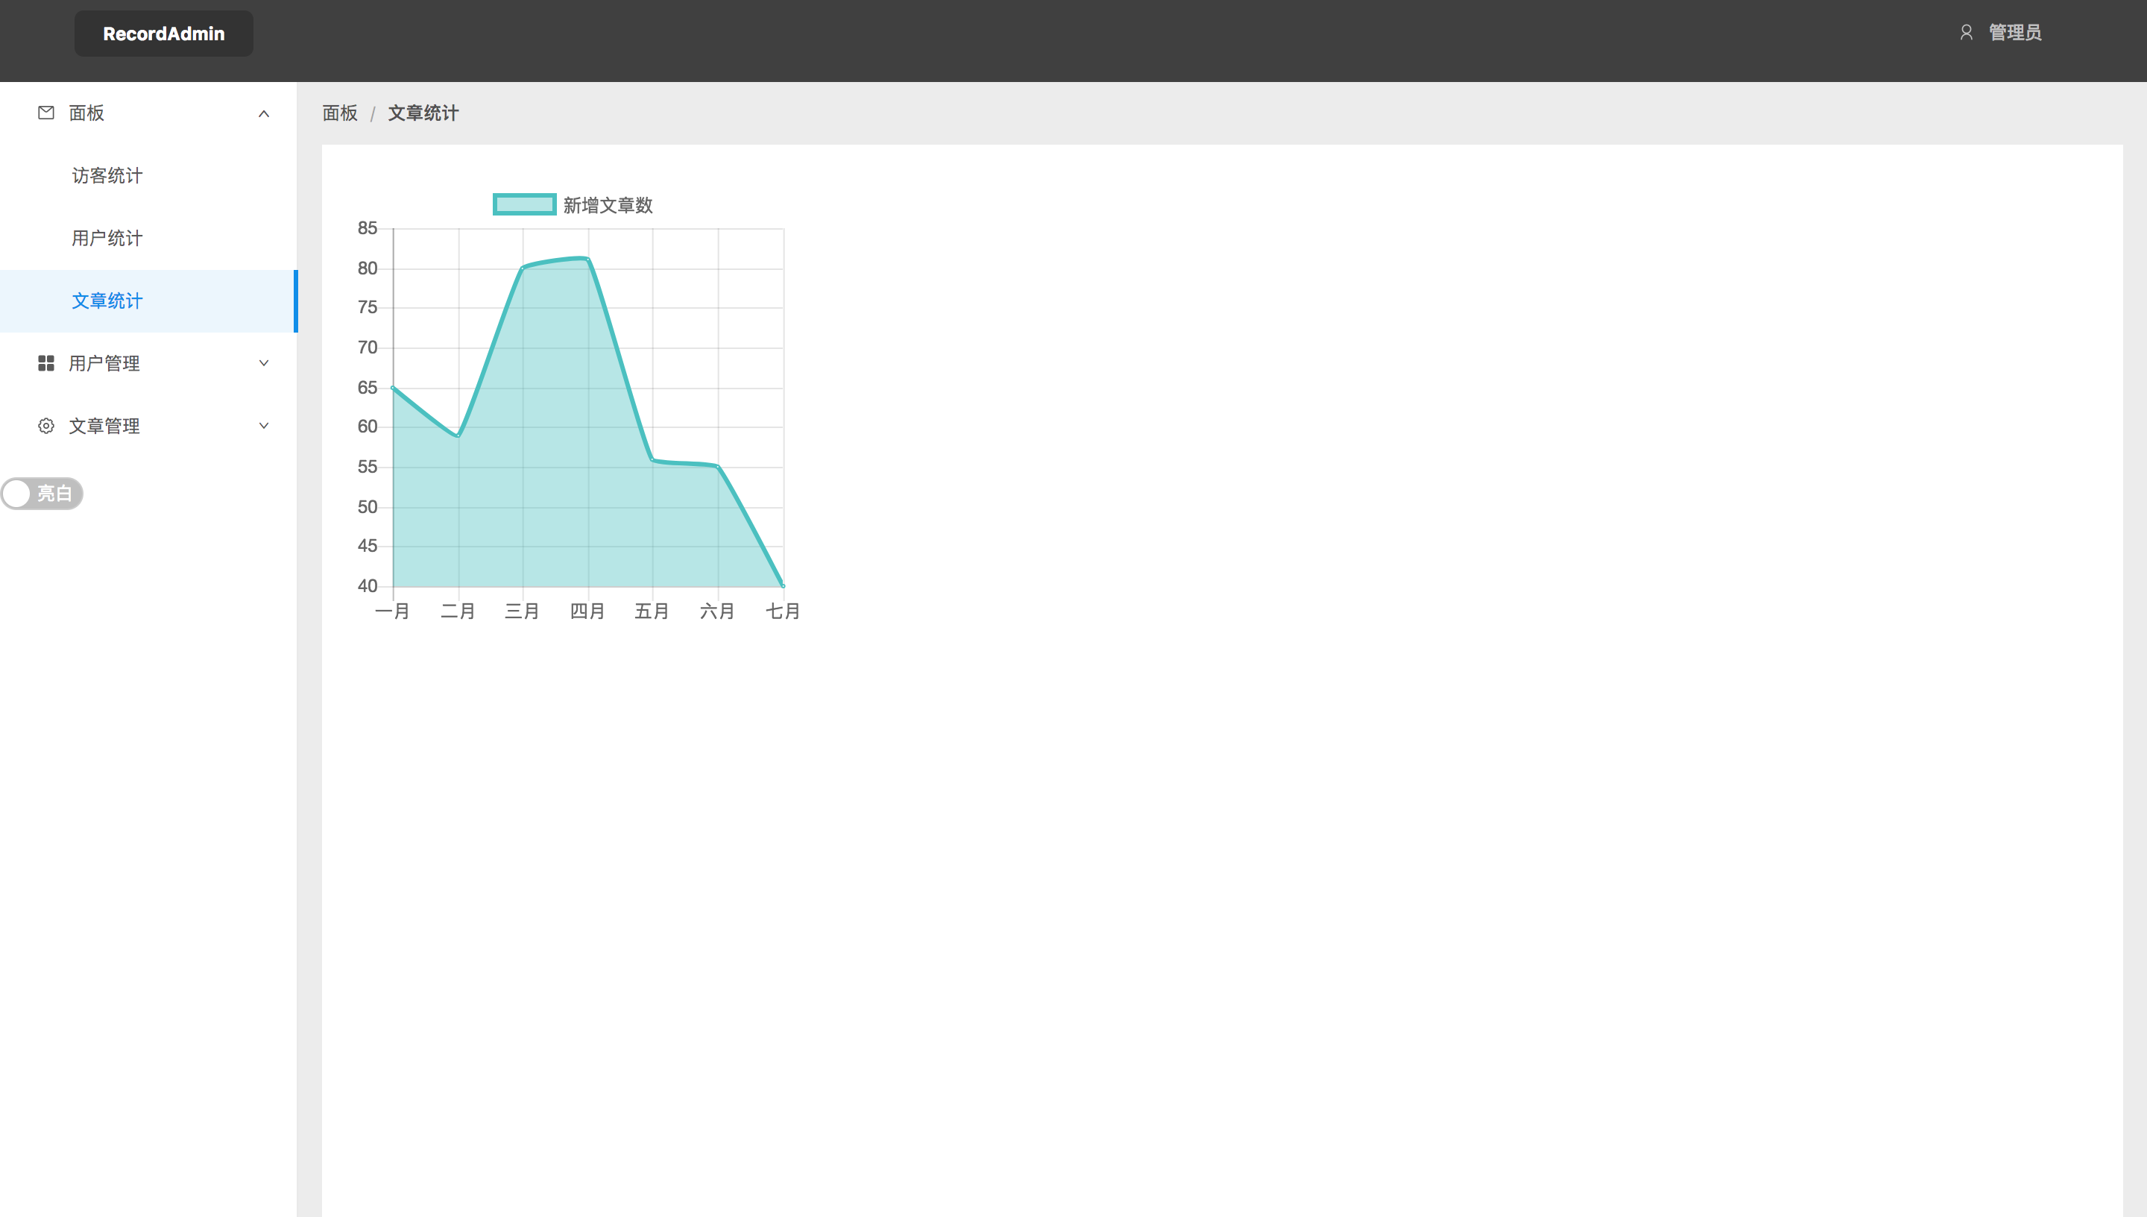Open 用户统计 menu item
The height and width of the screenshot is (1217, 2147).
107,238
